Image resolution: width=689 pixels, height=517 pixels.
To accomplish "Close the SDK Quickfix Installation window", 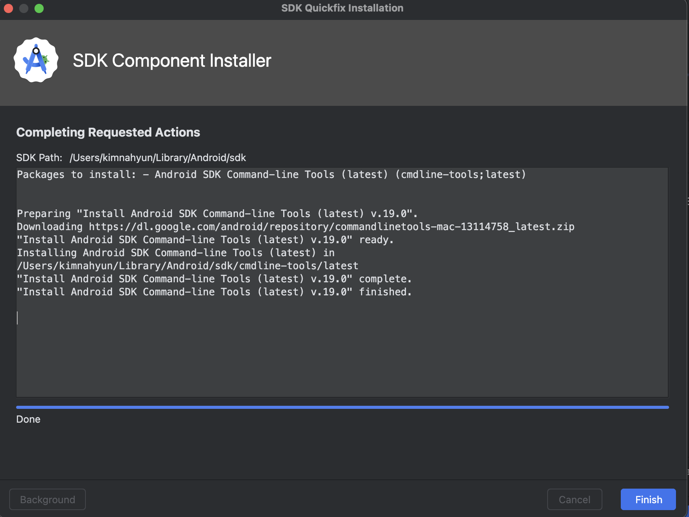I will (x=8, y=8).
